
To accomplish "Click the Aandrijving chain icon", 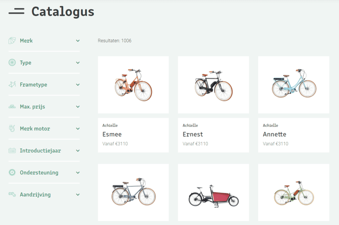I will point(12,194).
